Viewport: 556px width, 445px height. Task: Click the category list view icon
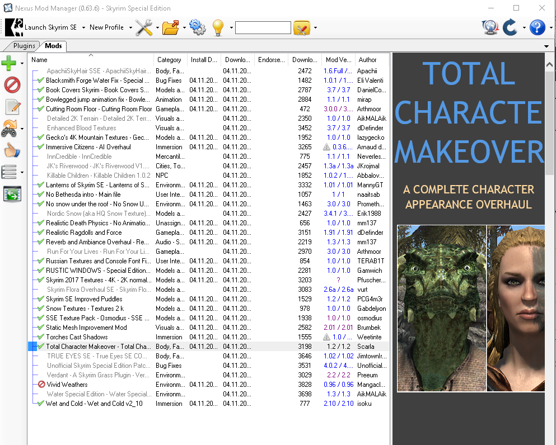9,172
